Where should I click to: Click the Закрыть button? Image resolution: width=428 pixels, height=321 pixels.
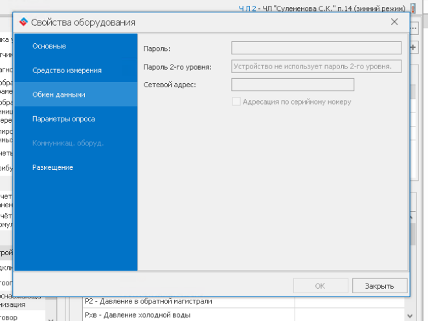click(x=379, y=286)
